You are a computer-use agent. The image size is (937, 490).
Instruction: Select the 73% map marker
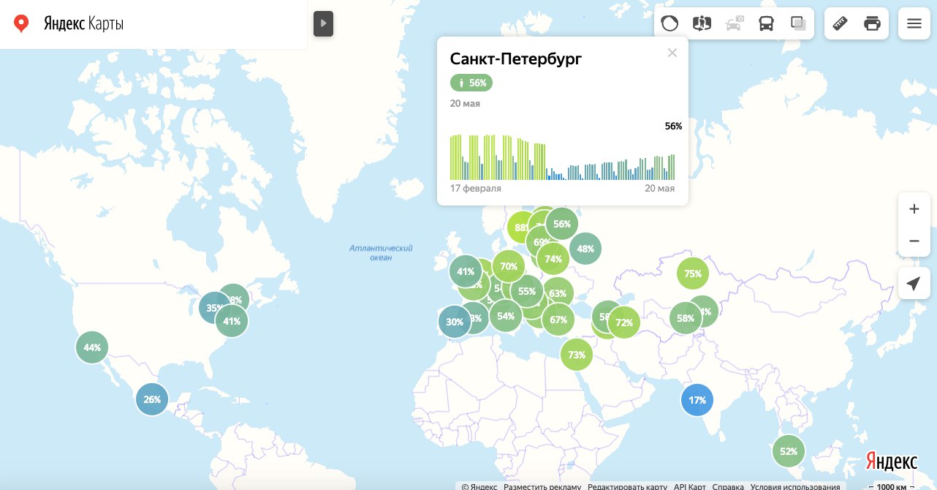pos(577,355)
